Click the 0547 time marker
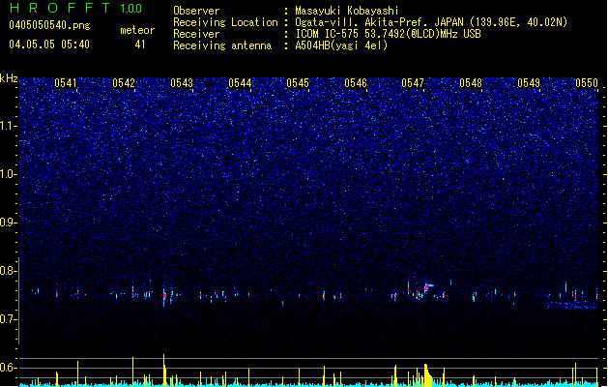 tap(413, 83)
